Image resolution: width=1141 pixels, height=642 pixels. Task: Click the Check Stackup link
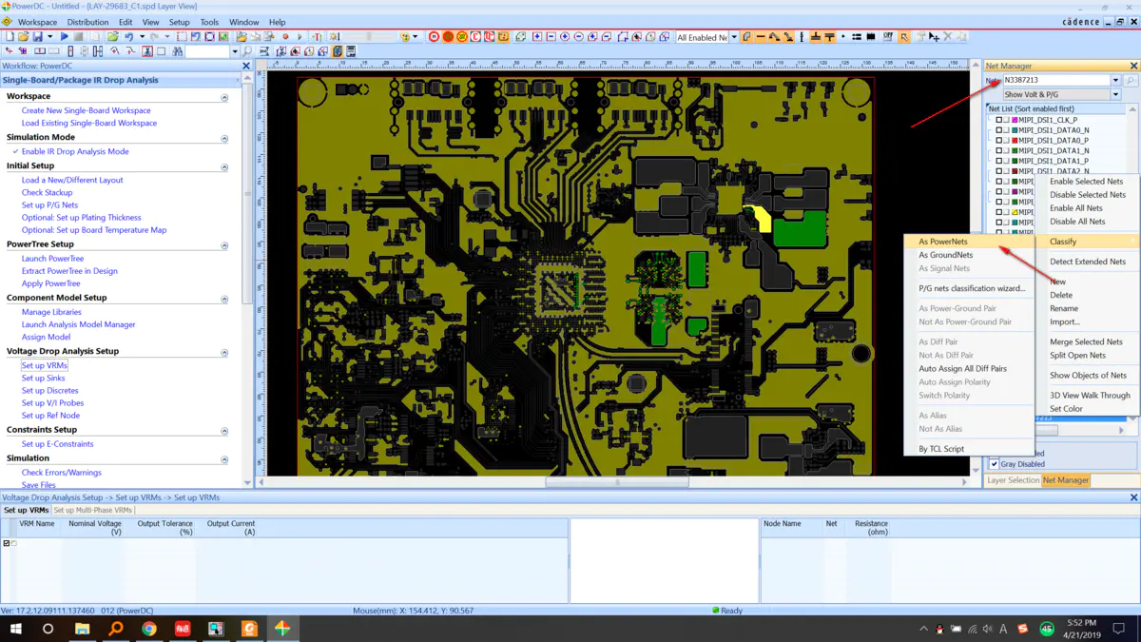click(47, 192)
